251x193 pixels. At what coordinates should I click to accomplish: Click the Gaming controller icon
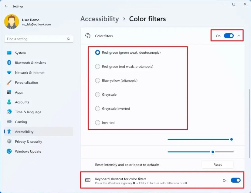click(9, 122)
